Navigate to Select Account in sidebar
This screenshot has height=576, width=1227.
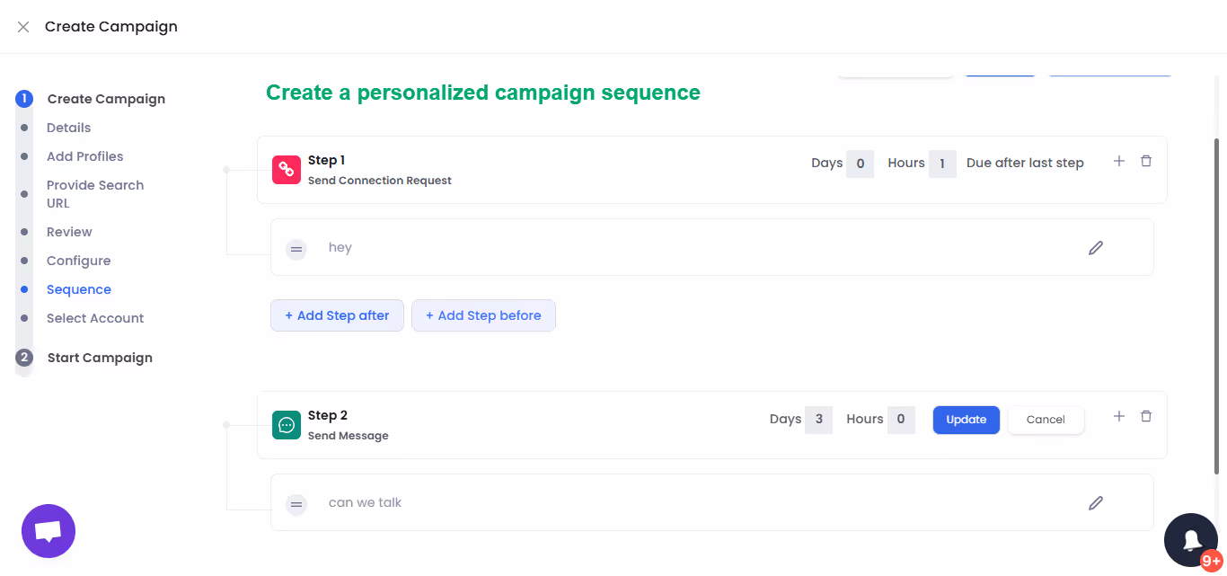pos(95,317)
